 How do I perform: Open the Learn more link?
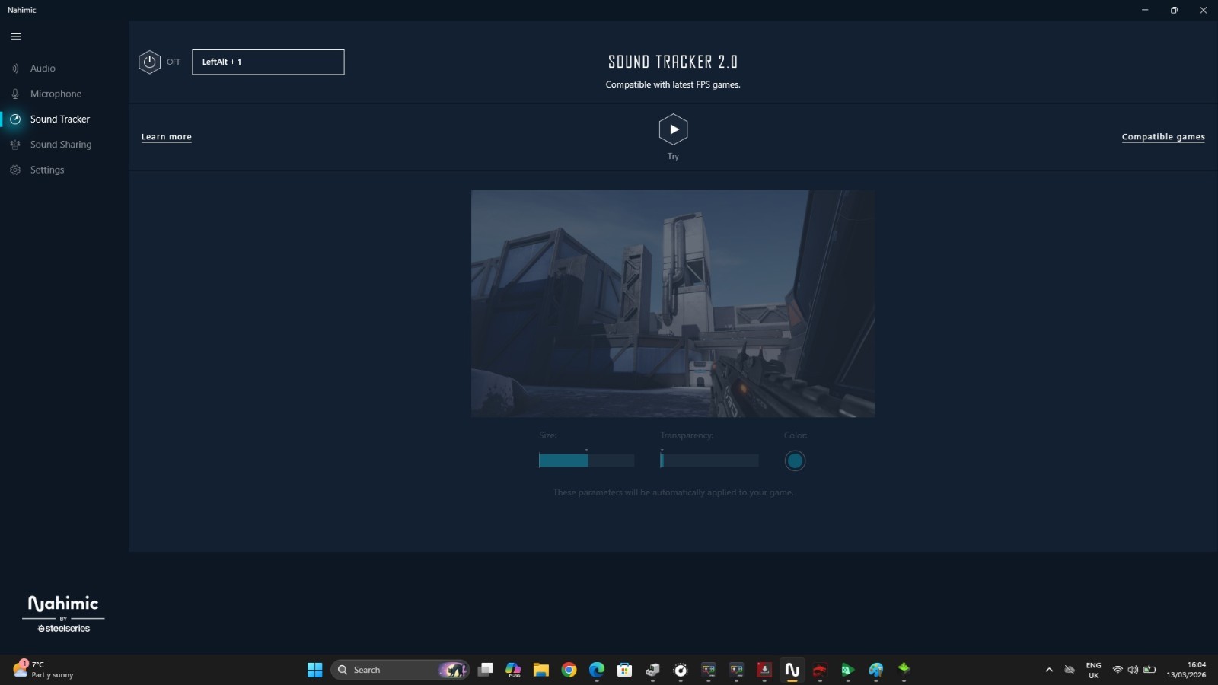coord(167,137)
